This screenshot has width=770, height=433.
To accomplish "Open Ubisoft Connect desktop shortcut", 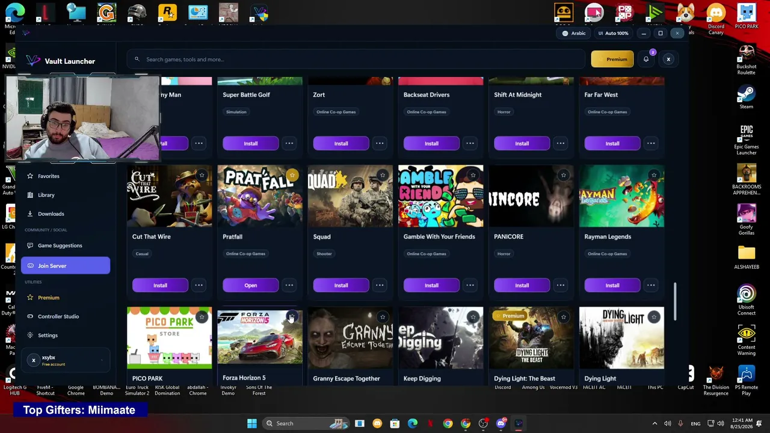I will [x=746, y=299].
